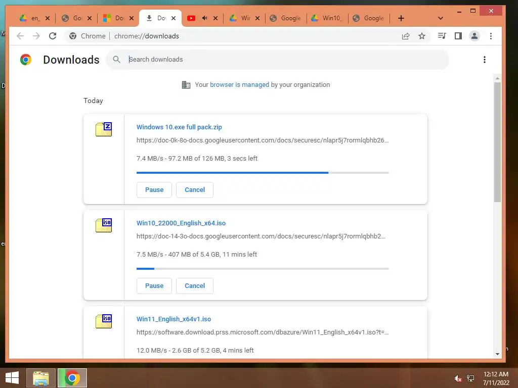Open the profile avatar icon
Screen dimensions: 518x388
click(474, 36)
